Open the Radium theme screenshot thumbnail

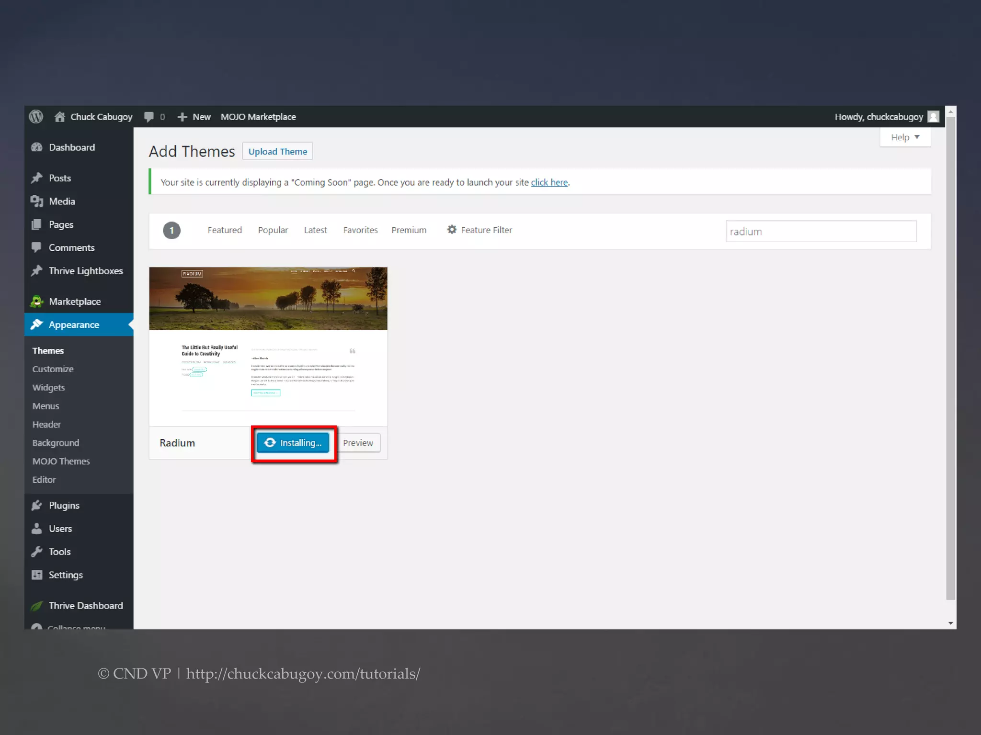(268, 346)
